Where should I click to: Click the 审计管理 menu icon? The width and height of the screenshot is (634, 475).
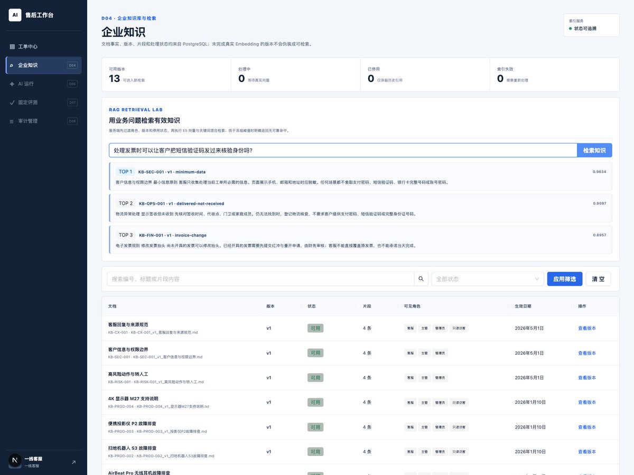click(x=12, y=121)
